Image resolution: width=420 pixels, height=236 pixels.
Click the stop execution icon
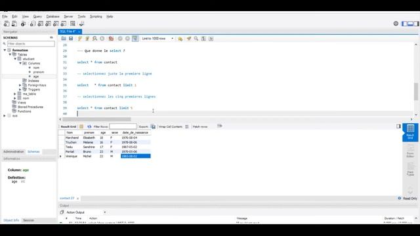click(x=102, y=39)
